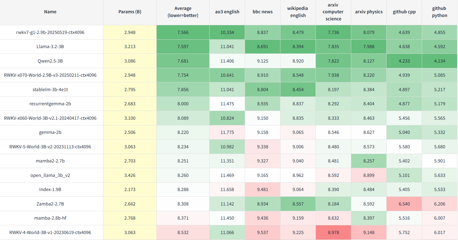Select the mamba2-2.7b row name
The height and width of the screenshot is (240, 458).
[50, 161]
